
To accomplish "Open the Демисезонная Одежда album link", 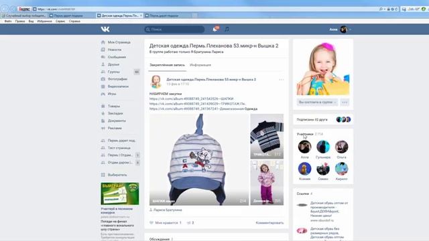I will pos(203,108).
